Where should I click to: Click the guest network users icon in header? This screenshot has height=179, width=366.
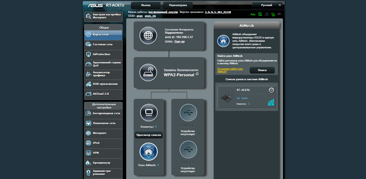(266, 14)
